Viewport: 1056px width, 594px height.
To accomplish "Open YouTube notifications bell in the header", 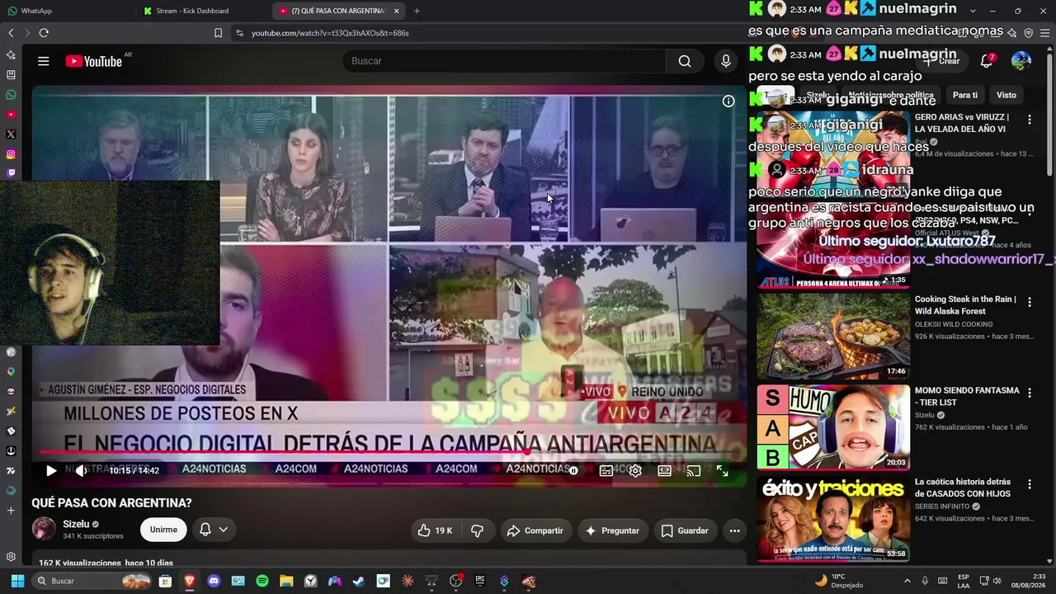I will click(987, 61).
